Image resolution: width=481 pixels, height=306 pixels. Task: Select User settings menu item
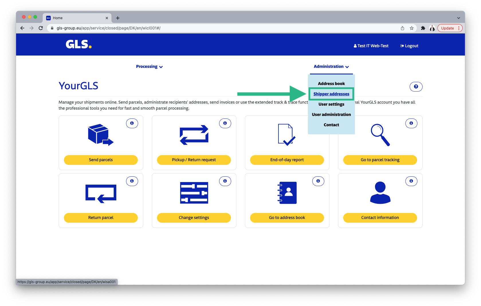point(331,104)
